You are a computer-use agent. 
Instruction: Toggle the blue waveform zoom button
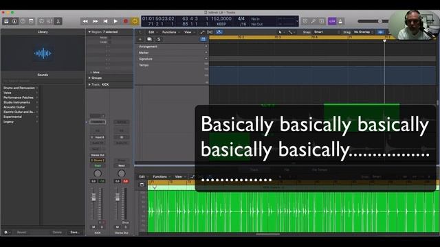[380, 32]
